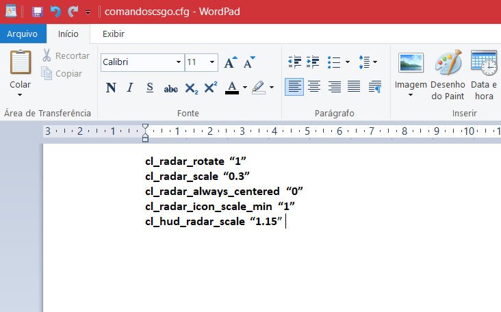
Task: Enable strikethrough abc formatting
Action: click(171, 88)
